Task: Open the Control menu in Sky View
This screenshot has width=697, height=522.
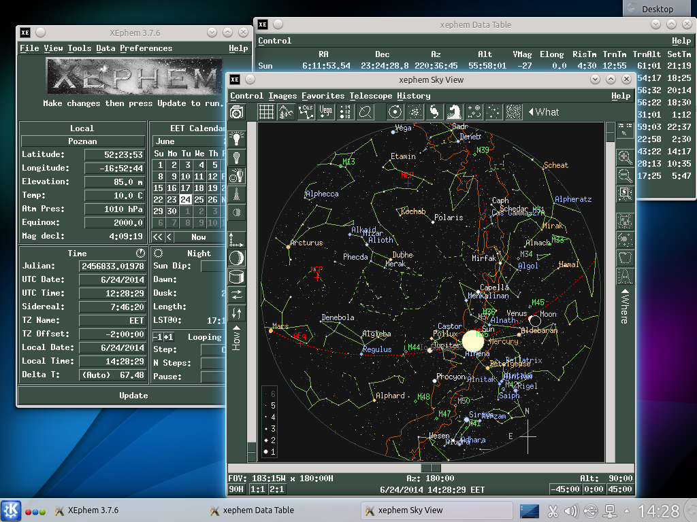Action: pyautogui.click(x=246, y=96)
